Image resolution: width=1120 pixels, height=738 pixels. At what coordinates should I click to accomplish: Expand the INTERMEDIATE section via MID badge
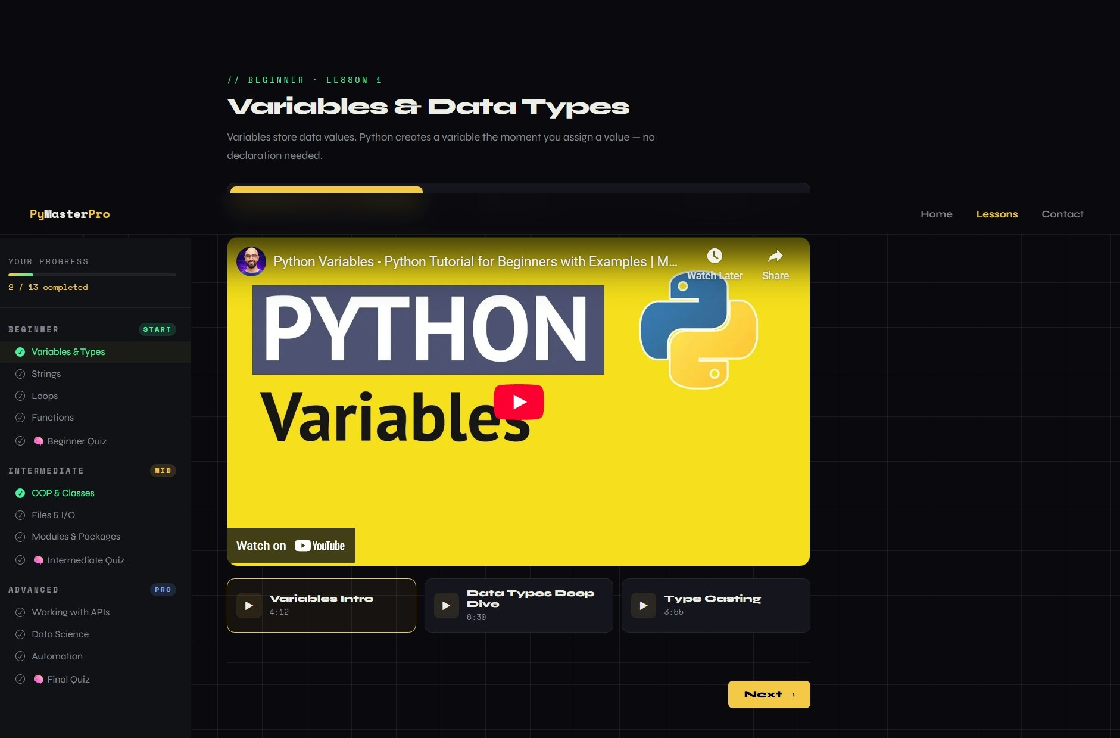(163, 471)
